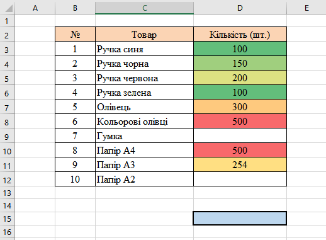Click the blue highlighted cell D15

click(x=240, y=219)
